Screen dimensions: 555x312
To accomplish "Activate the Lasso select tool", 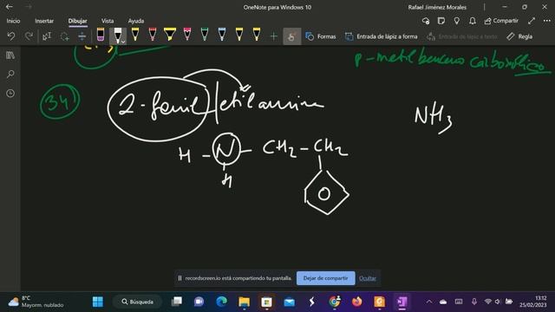I will click(64, 36).
